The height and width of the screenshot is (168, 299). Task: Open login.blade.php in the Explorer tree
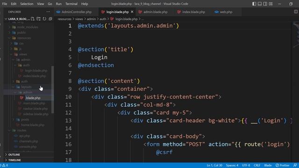pyautogui.click(x=36, y=70)
